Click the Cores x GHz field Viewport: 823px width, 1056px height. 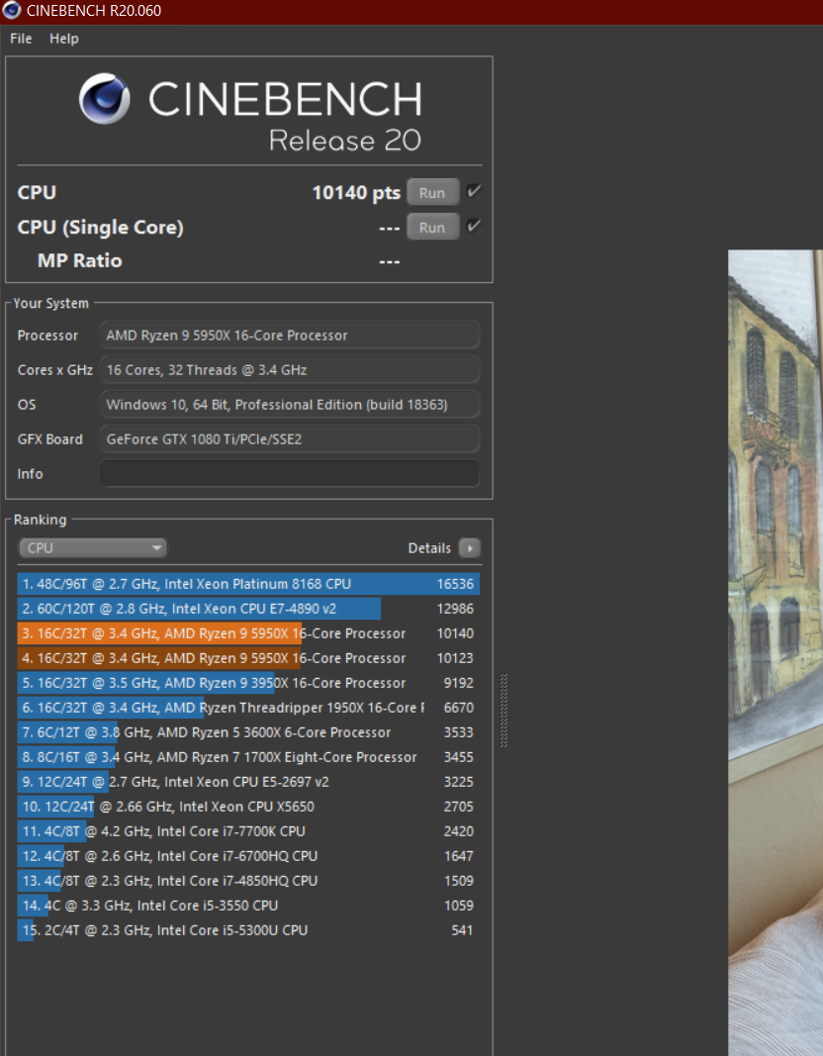pyautogui.click(x=290, y=370)
